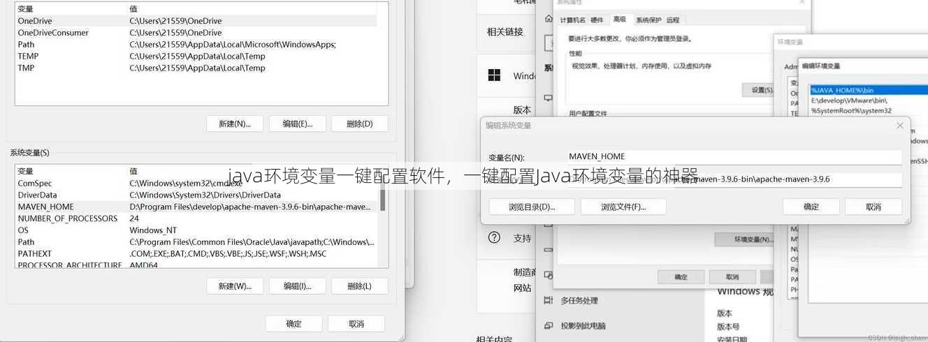This screenshot has height=342, width=928.
Task: Click the question mark icon beside 支持
Action: click(494, 237)
